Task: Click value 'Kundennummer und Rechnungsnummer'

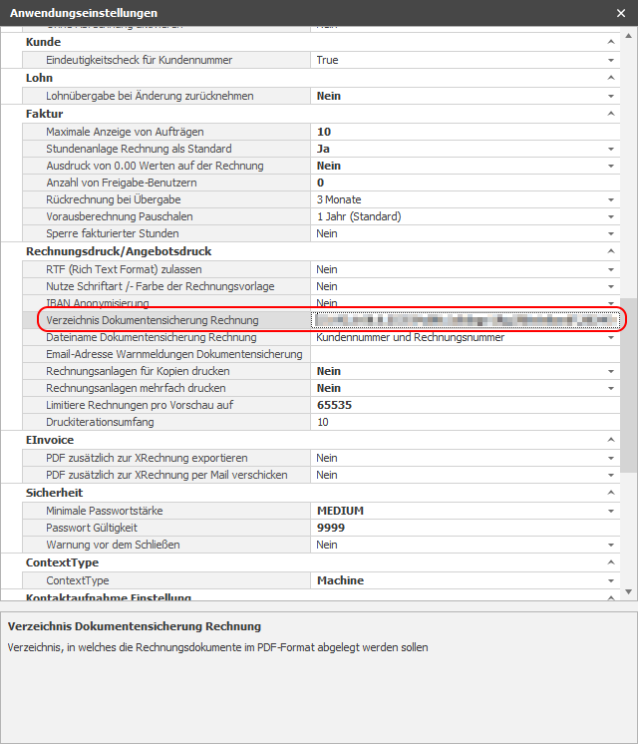Action: click(x=411, y=337)
